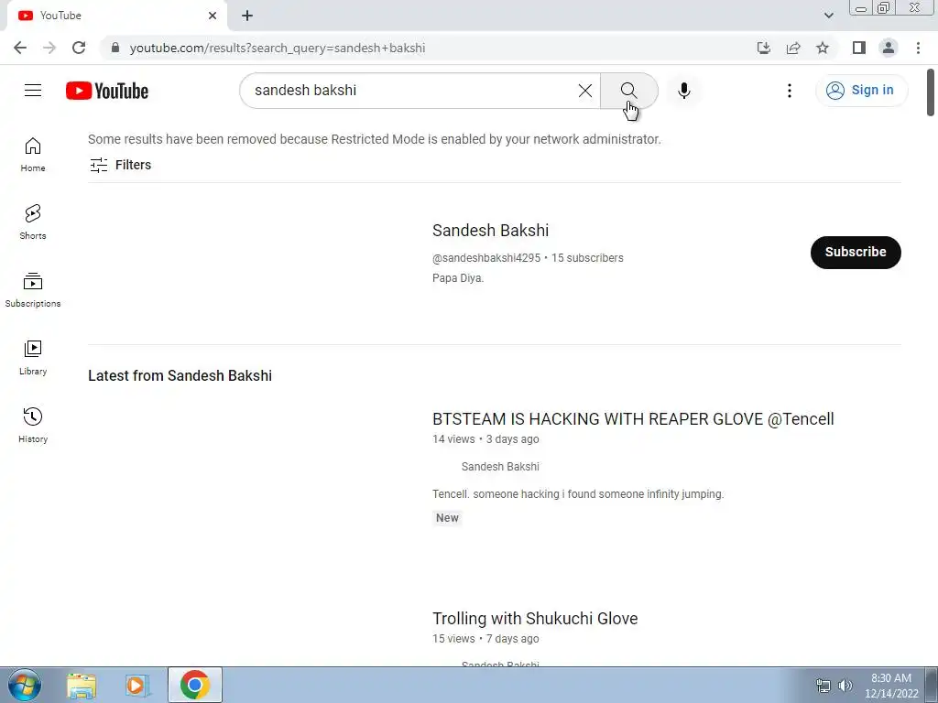Open YouTube settings three-dot menu
938x703 pixels.
tap(789, 91)
